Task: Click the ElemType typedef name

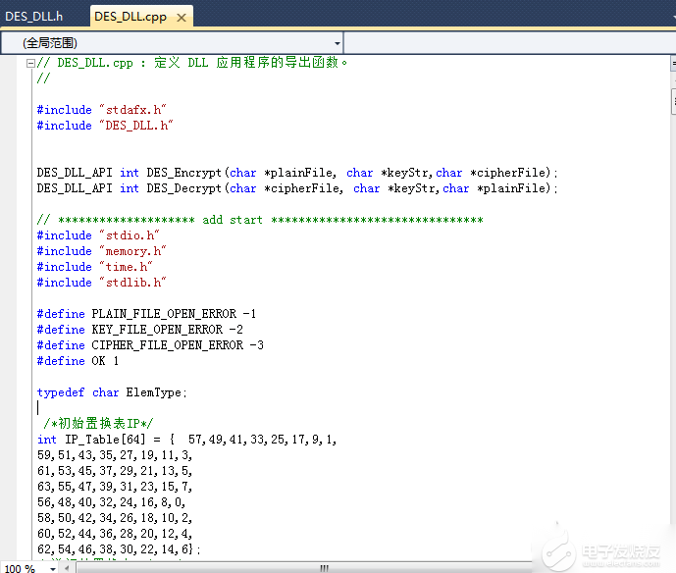Action: point(155,392)
